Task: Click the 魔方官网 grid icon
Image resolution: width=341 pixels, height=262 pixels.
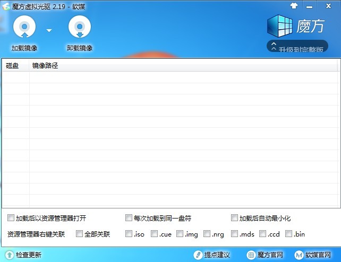Action: coord(251,255)
